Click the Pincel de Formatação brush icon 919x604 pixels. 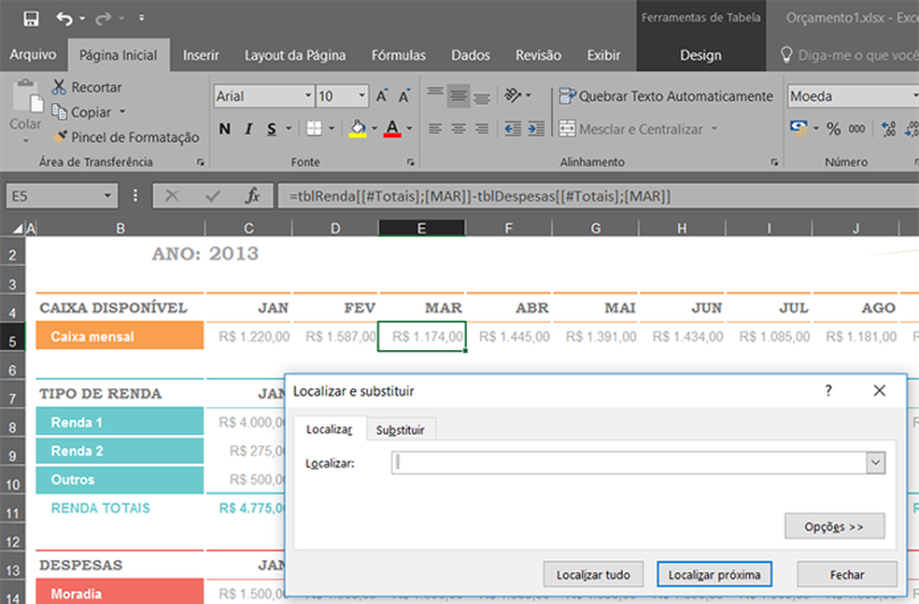coord(61,137)
